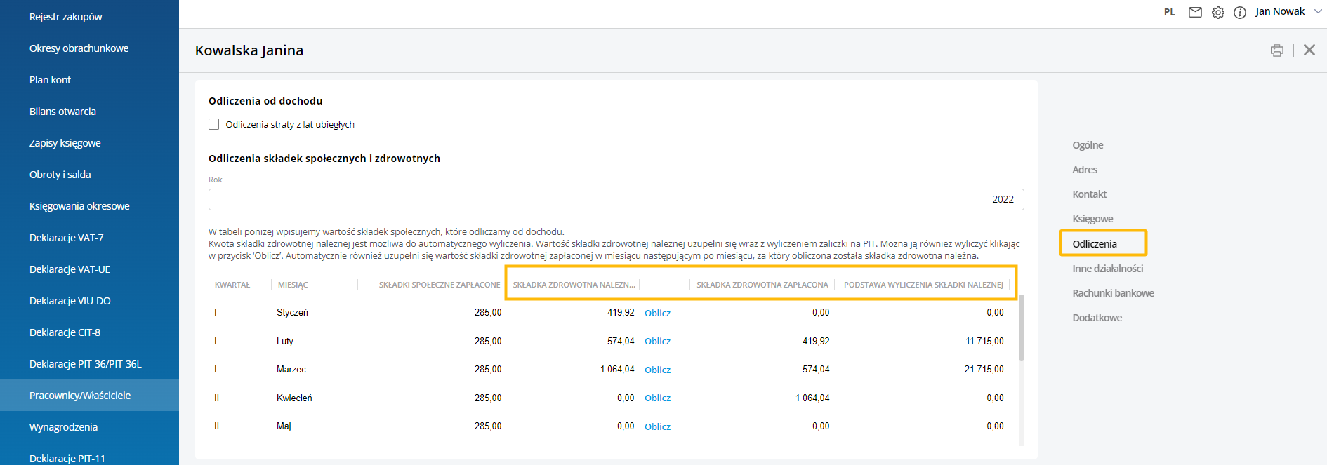The image size is (1327, 465).
Task: Open Plan kont from sidebar menu
Action: tap(50, 80)
